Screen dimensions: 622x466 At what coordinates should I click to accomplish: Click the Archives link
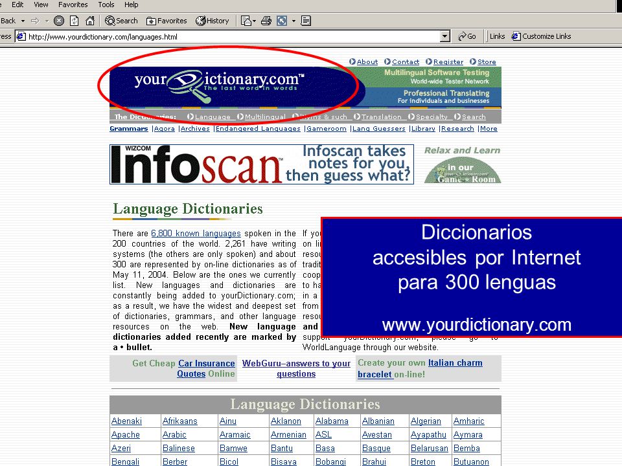[x=195, y=128]
